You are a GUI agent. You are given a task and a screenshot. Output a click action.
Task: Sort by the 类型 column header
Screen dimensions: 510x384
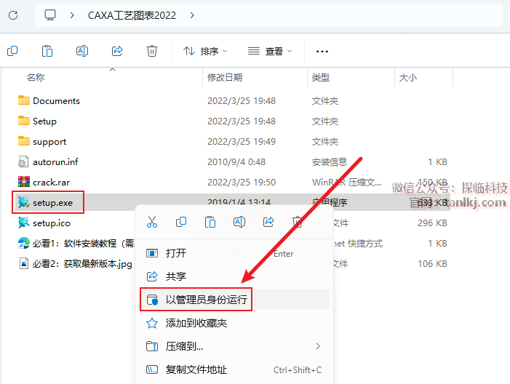(321, 77)
